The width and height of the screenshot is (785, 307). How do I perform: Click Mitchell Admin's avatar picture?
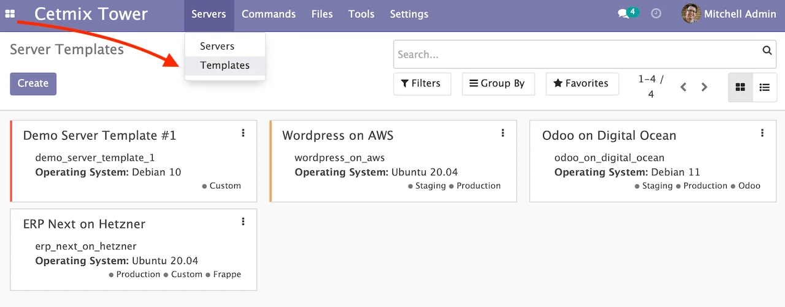tap(691, 13)
